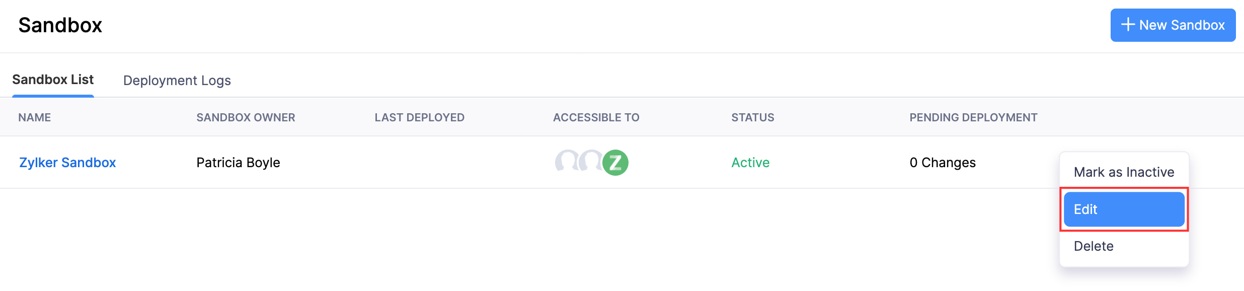Click the green Z avatar icon
The height and width of the screenshot is (291, 1244).
(x=615, y=163)
